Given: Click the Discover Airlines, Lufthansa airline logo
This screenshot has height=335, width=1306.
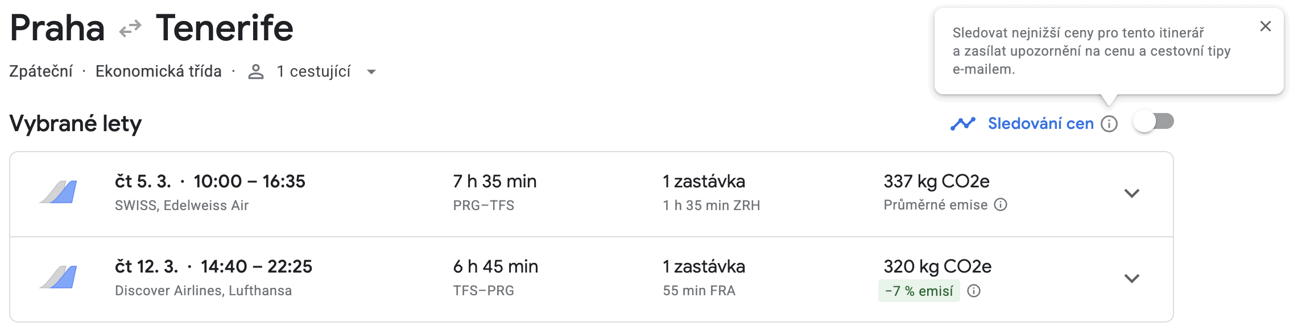Looking at the screenshot, I should (59, 278).
